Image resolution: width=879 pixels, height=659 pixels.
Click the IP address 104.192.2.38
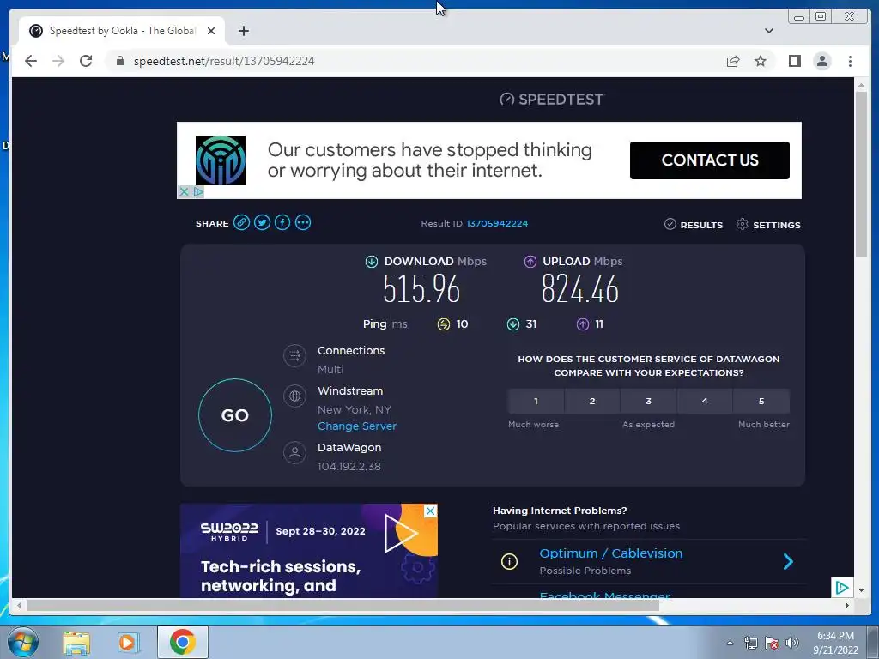(349, 466)
